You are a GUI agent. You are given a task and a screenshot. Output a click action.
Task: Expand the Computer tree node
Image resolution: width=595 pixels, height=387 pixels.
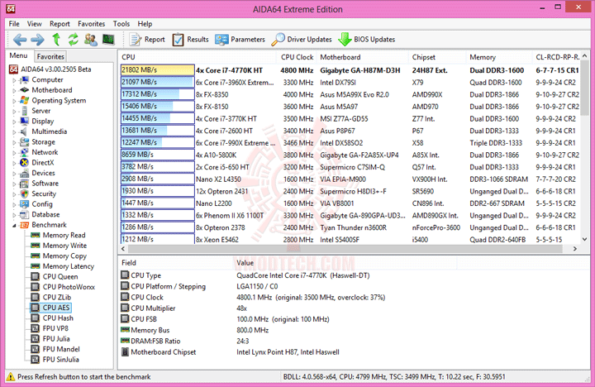[x=14, y=80]
